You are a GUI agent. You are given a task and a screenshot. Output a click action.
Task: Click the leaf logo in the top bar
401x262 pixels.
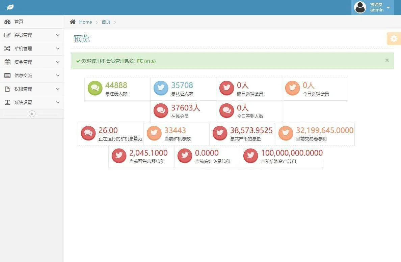(x=10, y=7)
